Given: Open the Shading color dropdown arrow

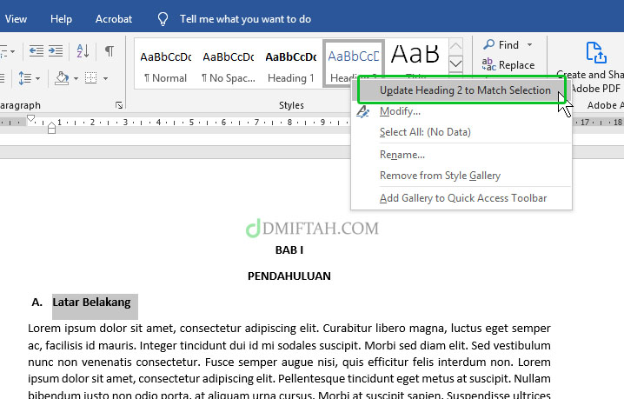Looking at the screenshot, I should tap(76, 78).
